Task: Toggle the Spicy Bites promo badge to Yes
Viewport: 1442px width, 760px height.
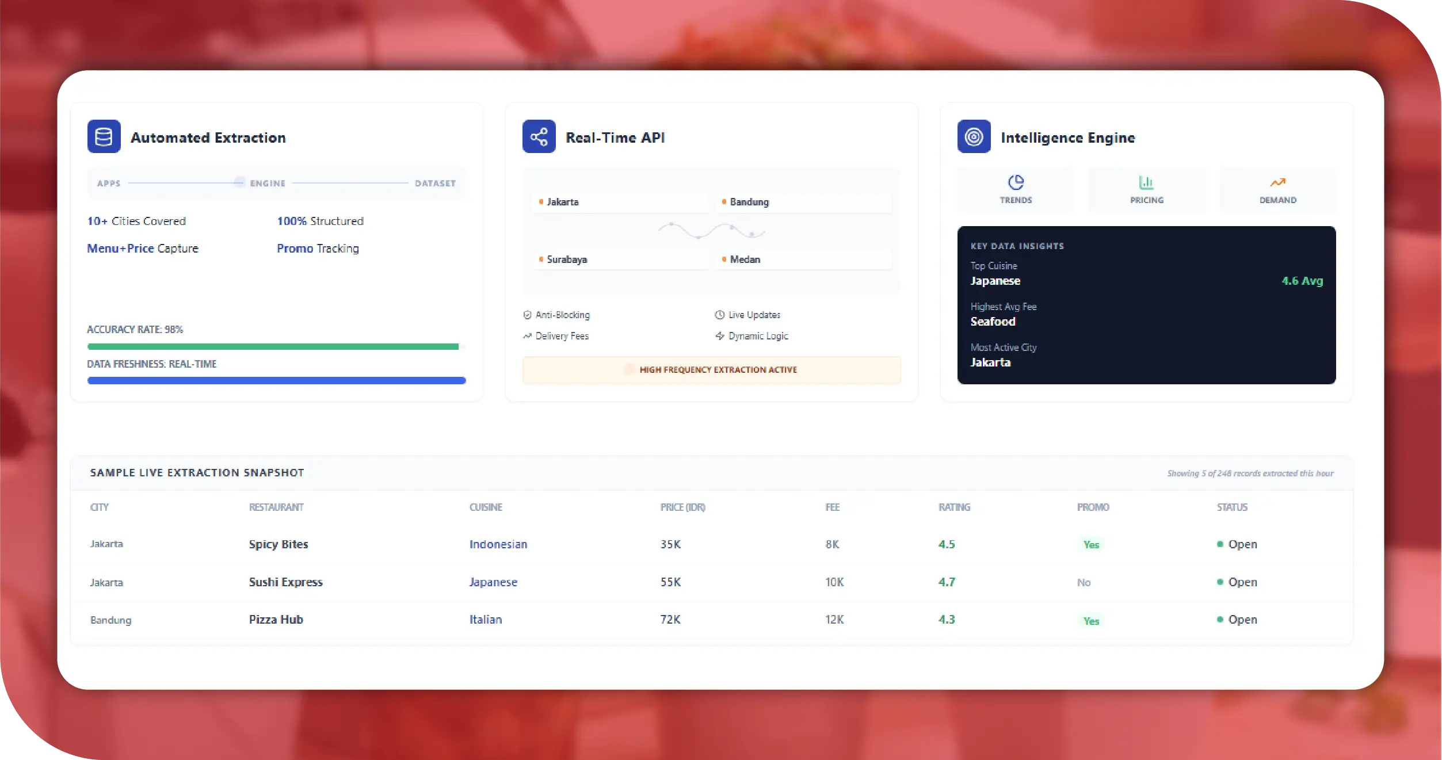Action: coord(1091,544)
